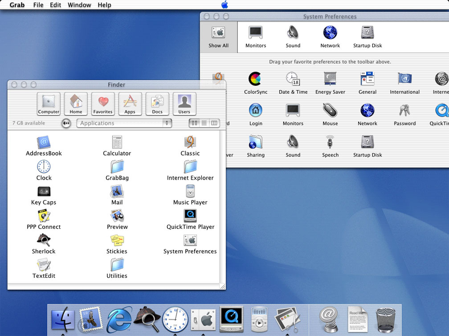Click the Finder back arrow button
The image size is (449, 336).
pyautogui.click(x=66, y=123)
